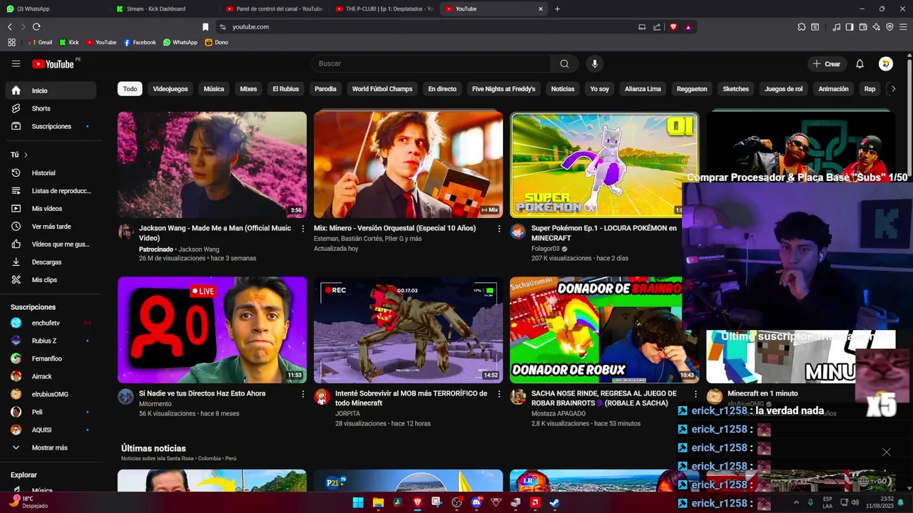This screenshot has width=913, height=513.
Task: Open options menu for Mix: Minero video
Action: (x=499, y=229)
